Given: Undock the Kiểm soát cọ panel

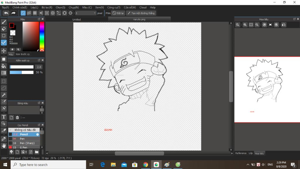Looking at the screenshot, I should click(39, 60).
